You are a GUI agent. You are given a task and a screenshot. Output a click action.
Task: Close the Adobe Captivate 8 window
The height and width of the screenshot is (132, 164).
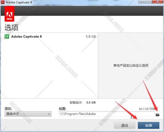coord(157,1)
